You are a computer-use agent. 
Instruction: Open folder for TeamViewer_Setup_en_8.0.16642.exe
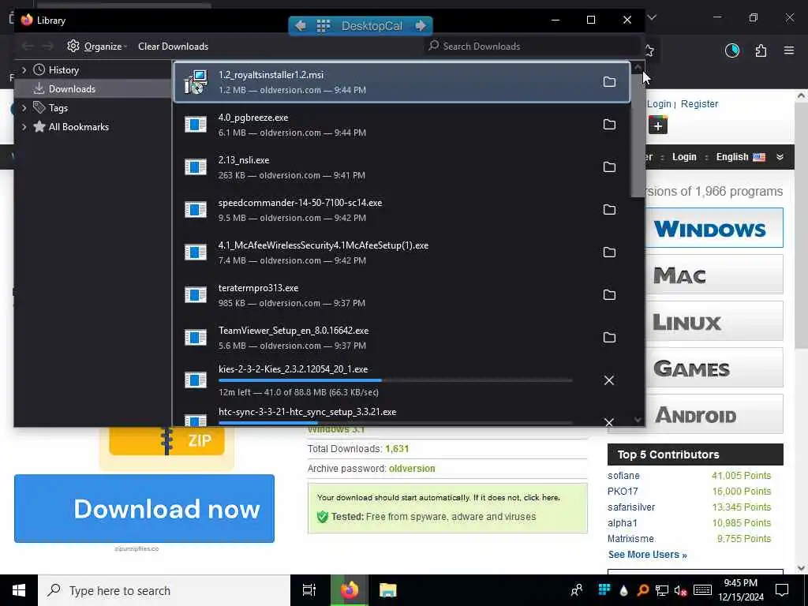click(x=609, y=338)
